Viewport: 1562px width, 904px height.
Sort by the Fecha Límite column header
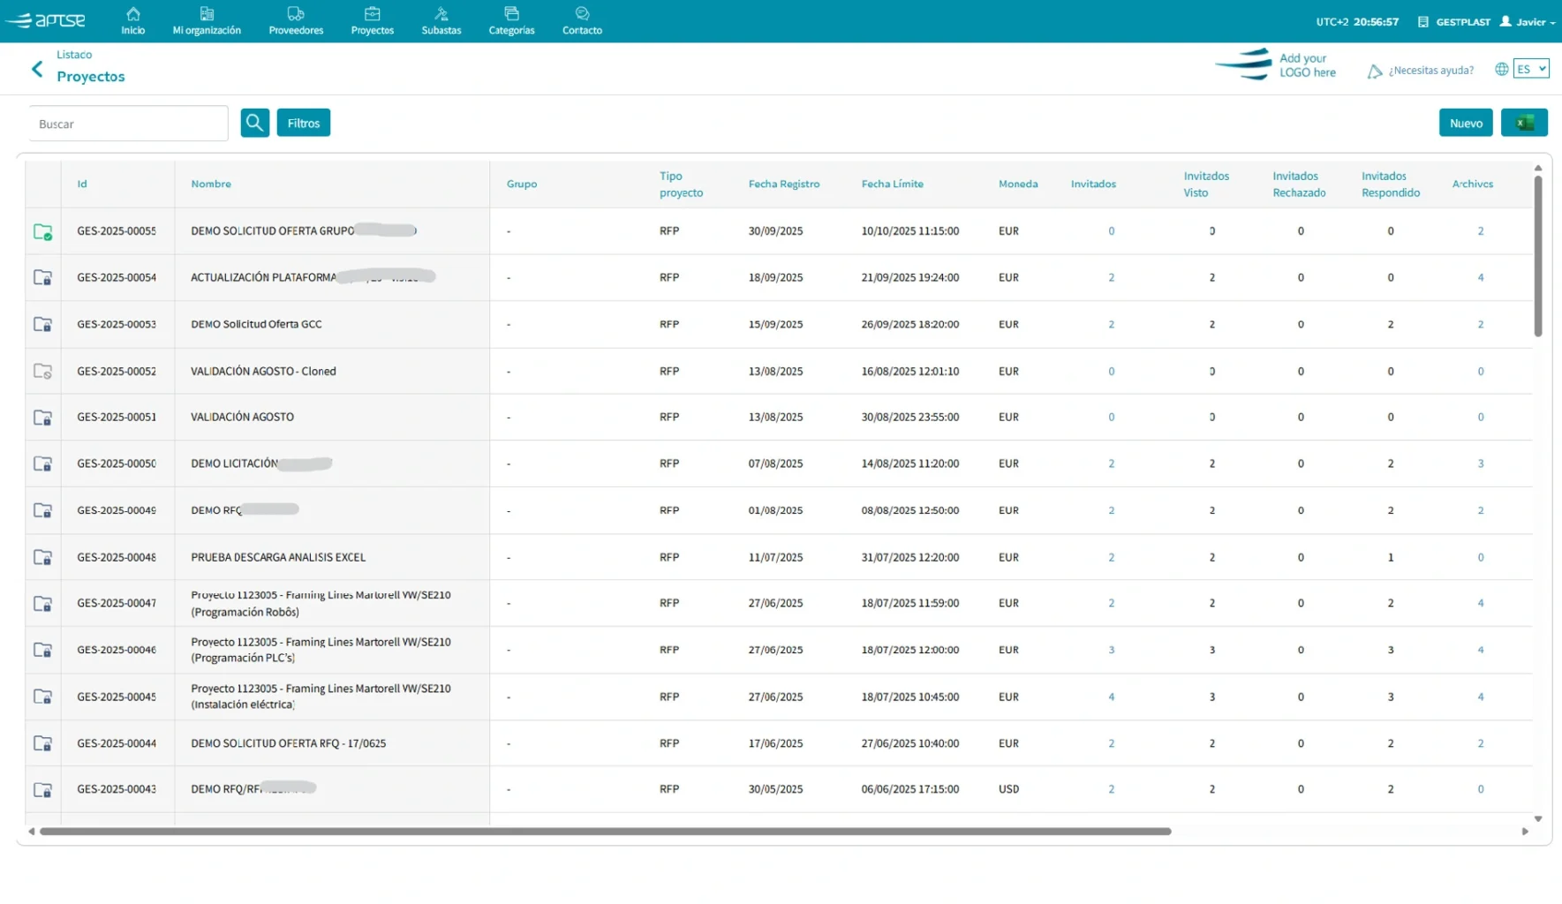[x=892, y=184]
